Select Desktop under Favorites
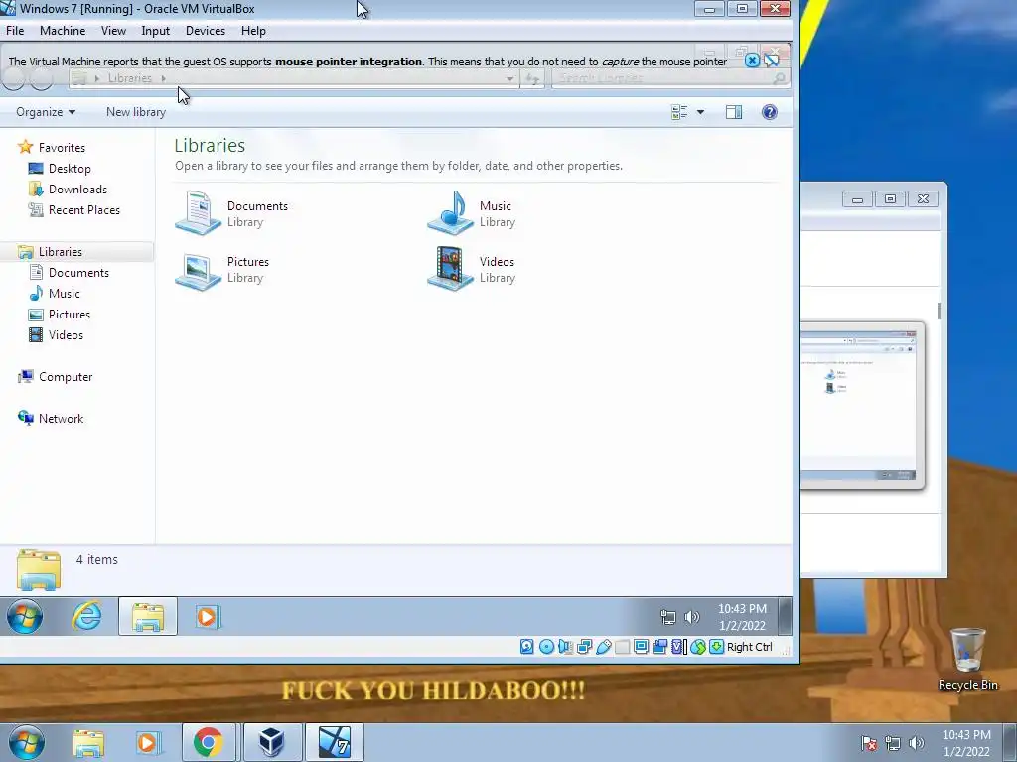Viewport: 1017px width, 762px height. coord(61,169)
